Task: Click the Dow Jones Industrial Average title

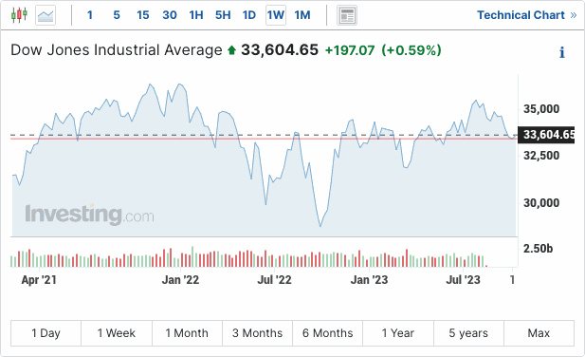Action: [x=117, y=50]
